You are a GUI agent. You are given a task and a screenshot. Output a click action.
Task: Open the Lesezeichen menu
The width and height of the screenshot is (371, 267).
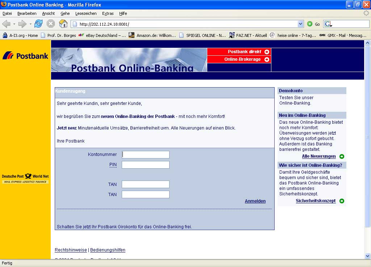point(86,13)
